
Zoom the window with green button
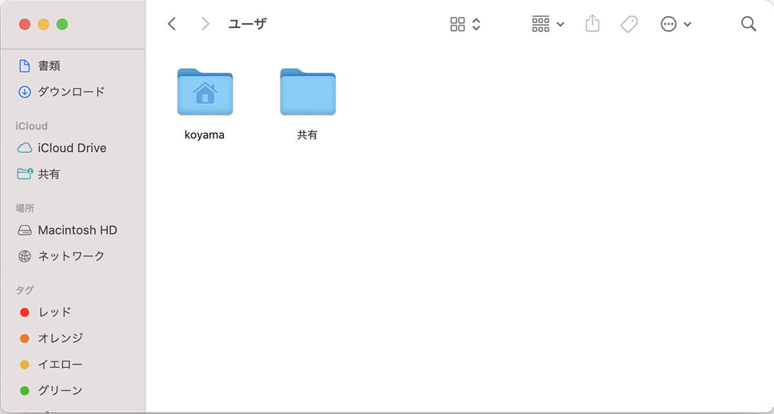62,24
